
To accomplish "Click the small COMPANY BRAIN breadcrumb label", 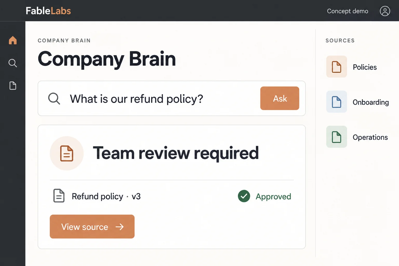I will click(x=64, y=41).
